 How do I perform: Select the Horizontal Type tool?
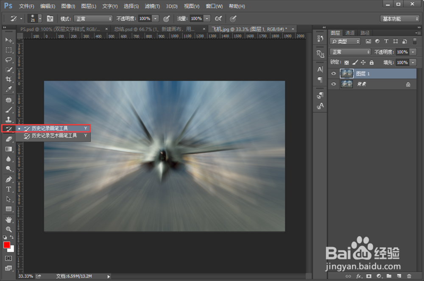point(8,189)
